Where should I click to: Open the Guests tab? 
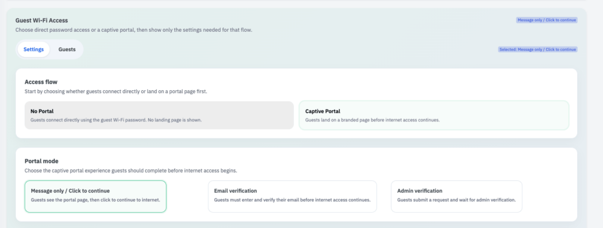coord(67,49)
